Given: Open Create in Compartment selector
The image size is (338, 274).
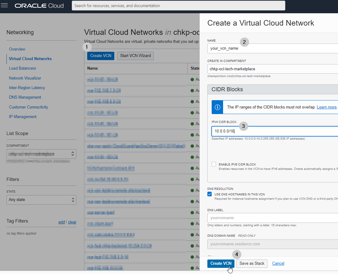Looking at the screenshot, I should (x=272, y=69).
